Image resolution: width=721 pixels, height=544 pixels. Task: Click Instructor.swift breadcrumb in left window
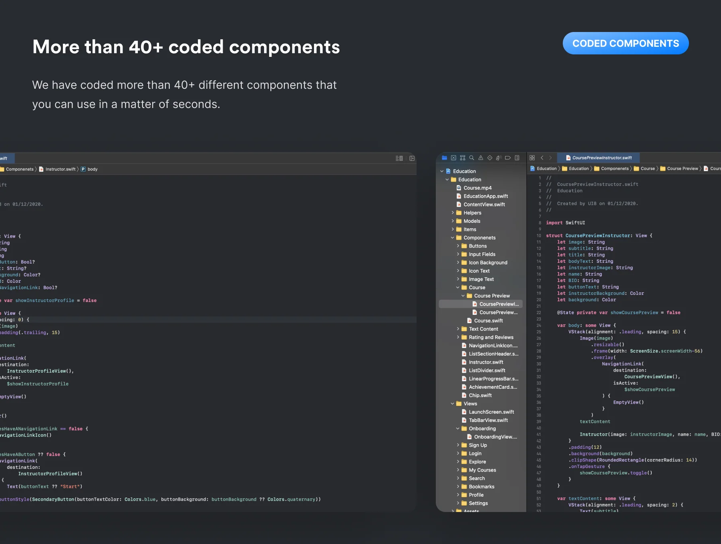pos(57,169)
